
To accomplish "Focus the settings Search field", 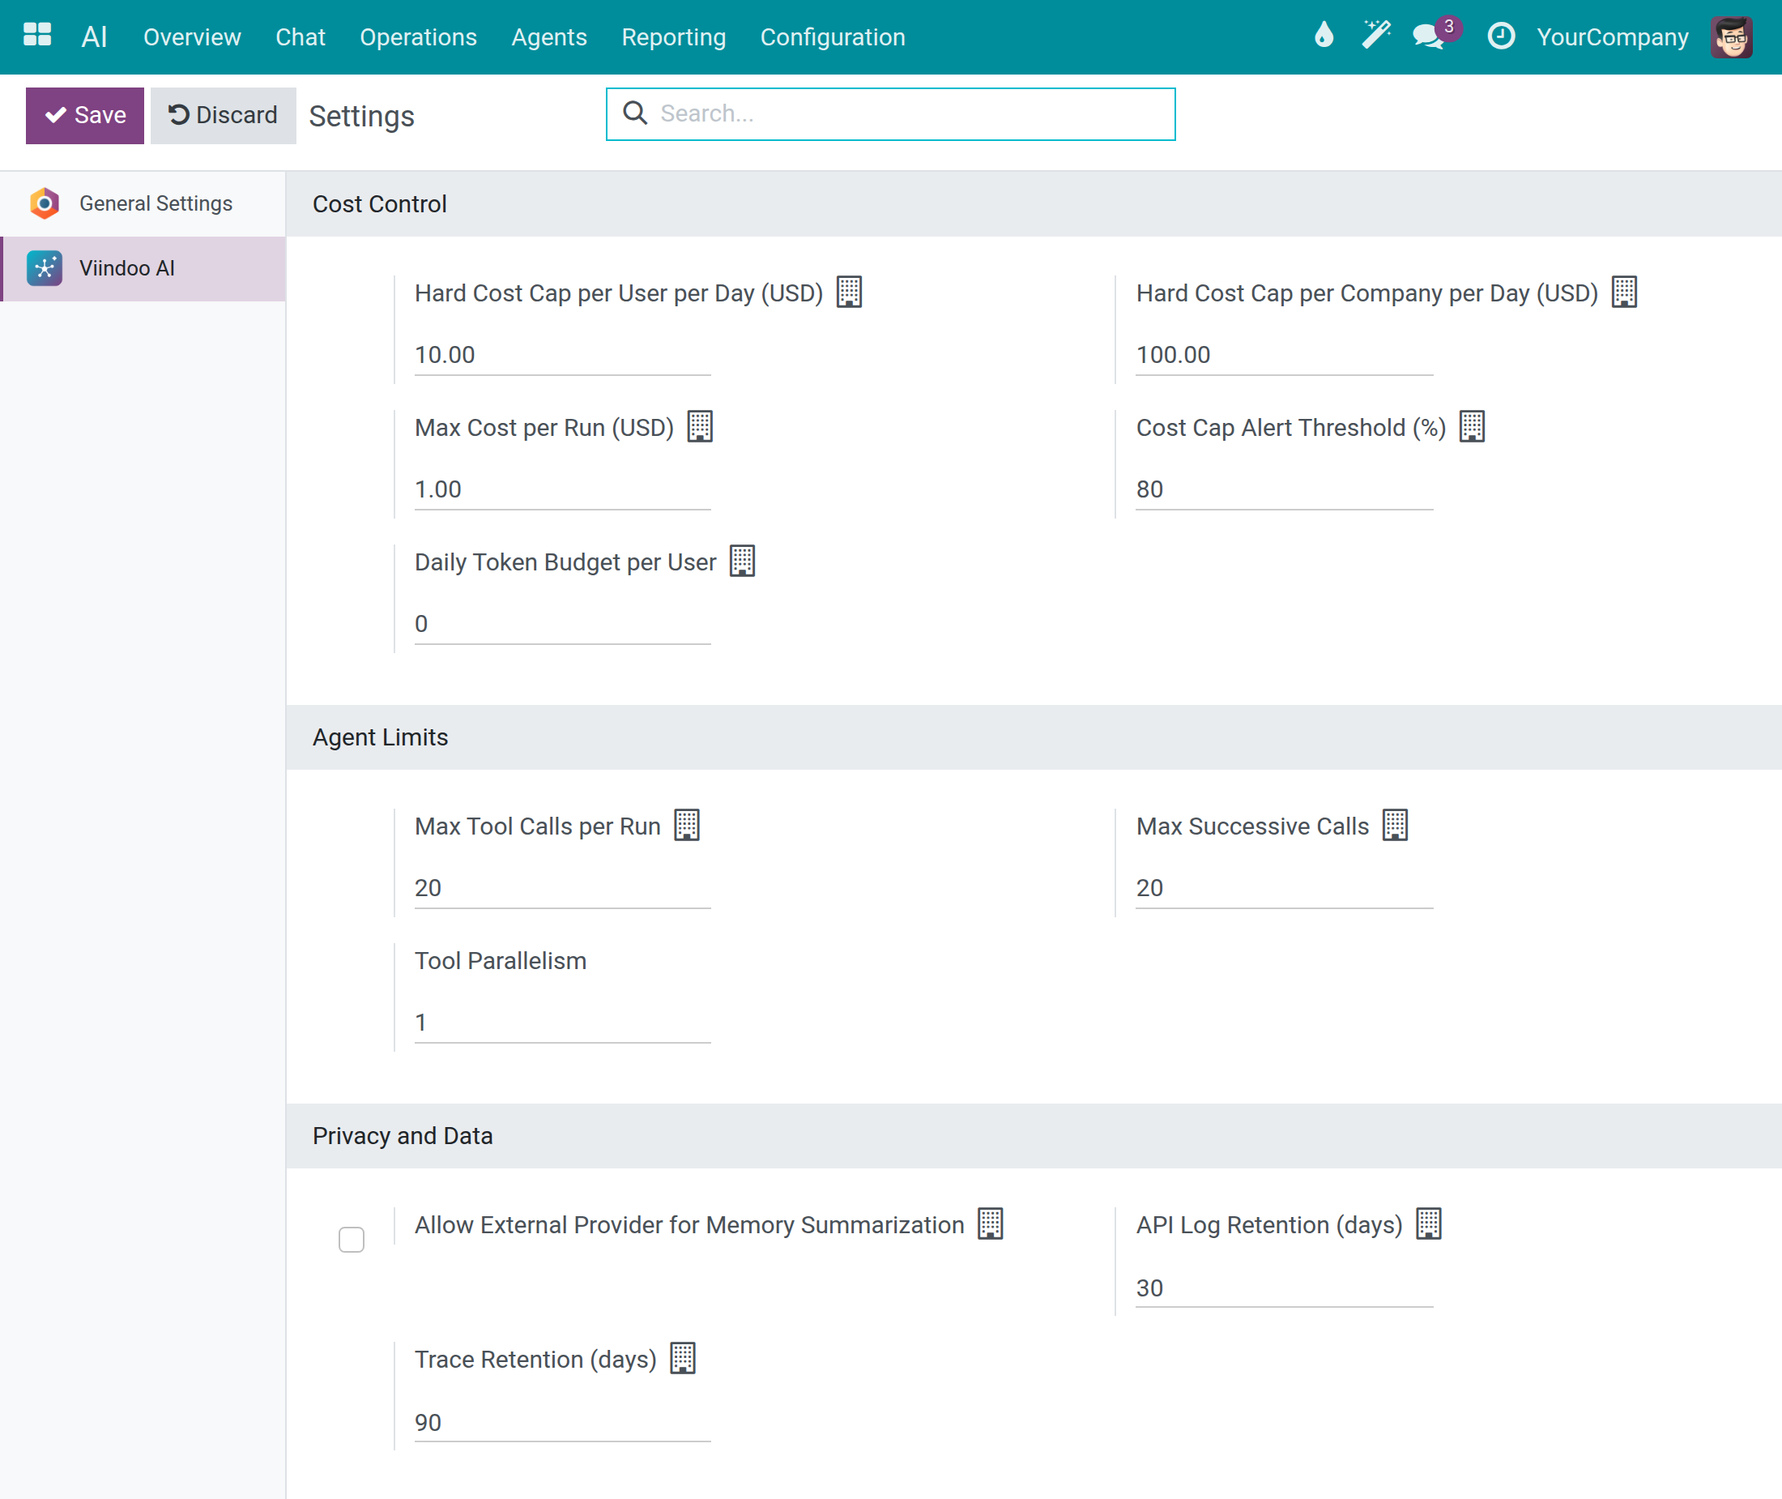I will pyautogui.click(x=890, y=114).
